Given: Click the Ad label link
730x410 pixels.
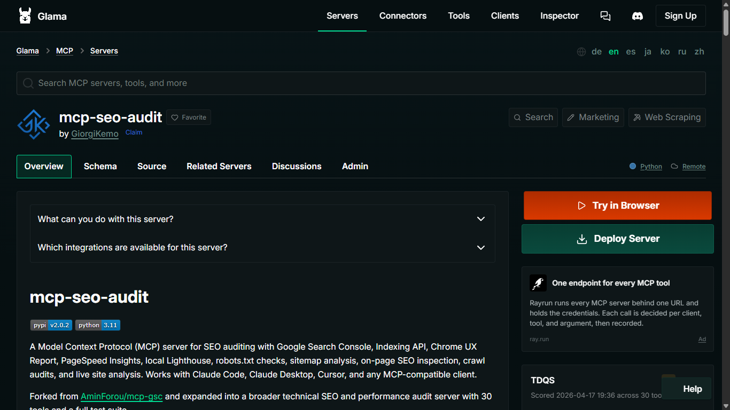Looking at the screenshot, I should 702,340.
